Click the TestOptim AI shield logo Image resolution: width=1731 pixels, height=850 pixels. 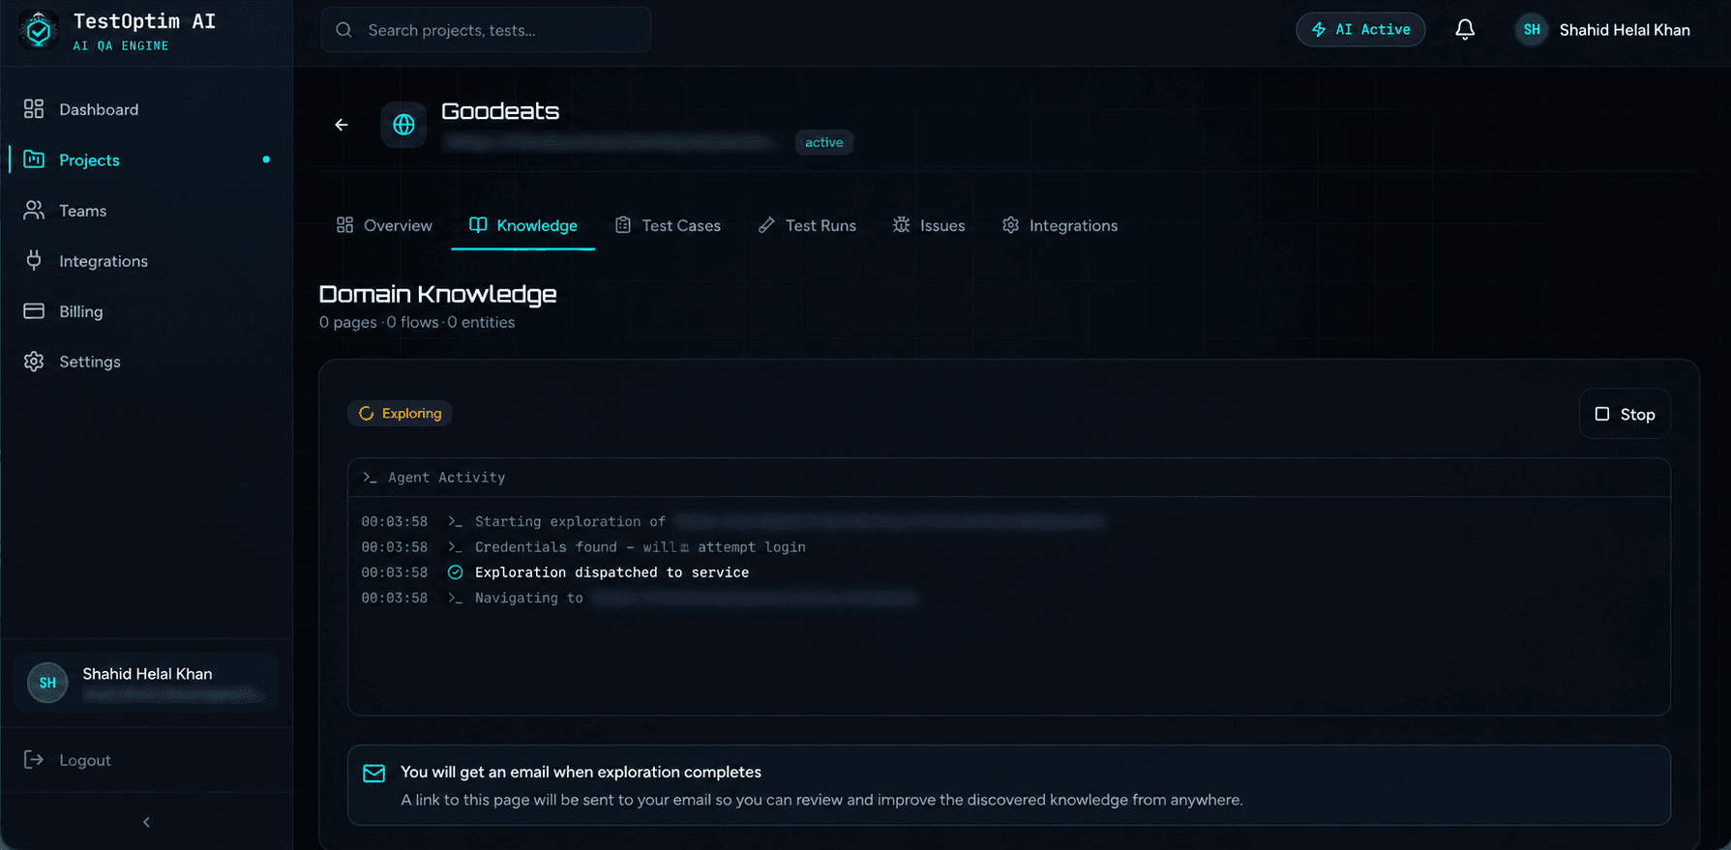pyautogui.click(x=39, y=31)
